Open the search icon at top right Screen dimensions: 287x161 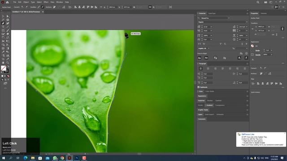(258, 2)
